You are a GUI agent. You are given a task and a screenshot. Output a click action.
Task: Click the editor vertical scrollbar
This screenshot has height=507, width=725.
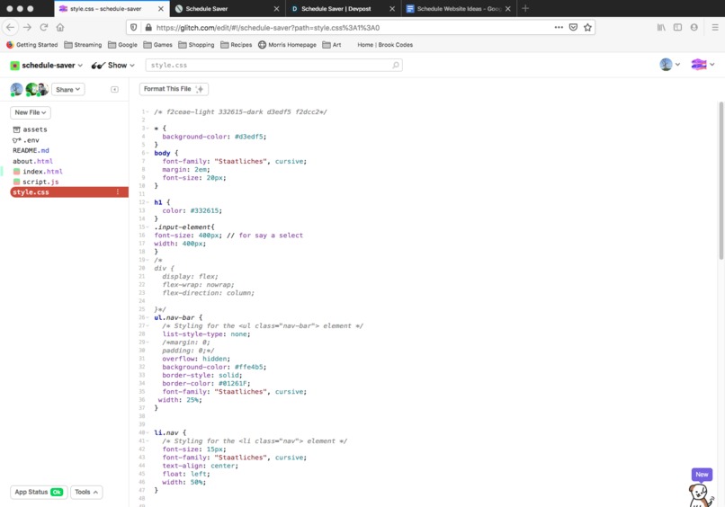point(721,181)
